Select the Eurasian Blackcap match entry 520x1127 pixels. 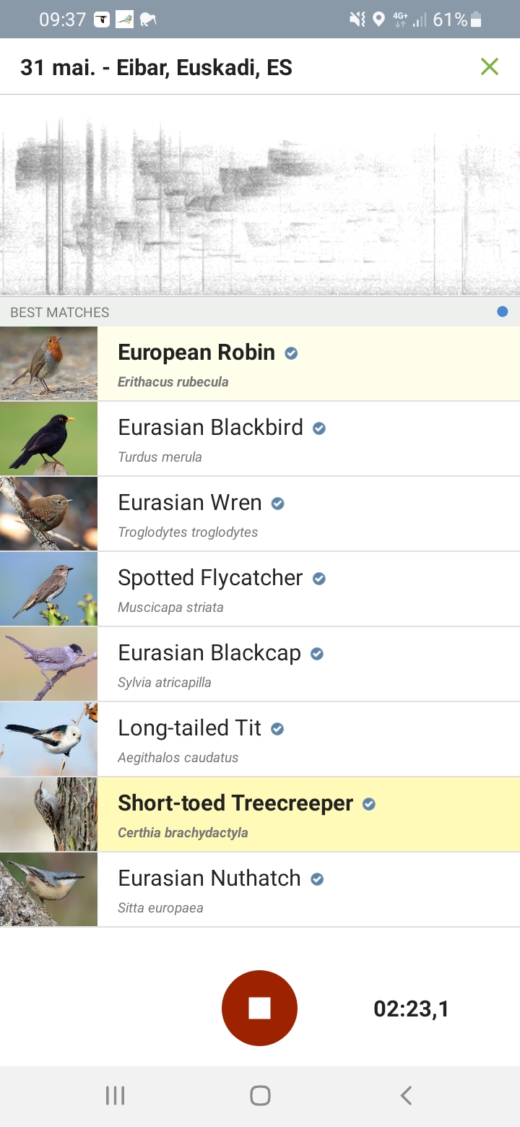(260, 664)
